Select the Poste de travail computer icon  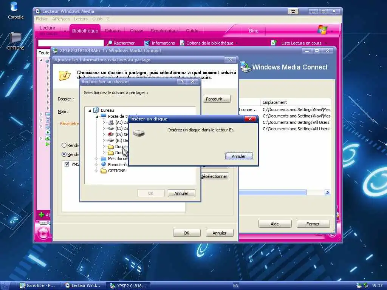104,116
